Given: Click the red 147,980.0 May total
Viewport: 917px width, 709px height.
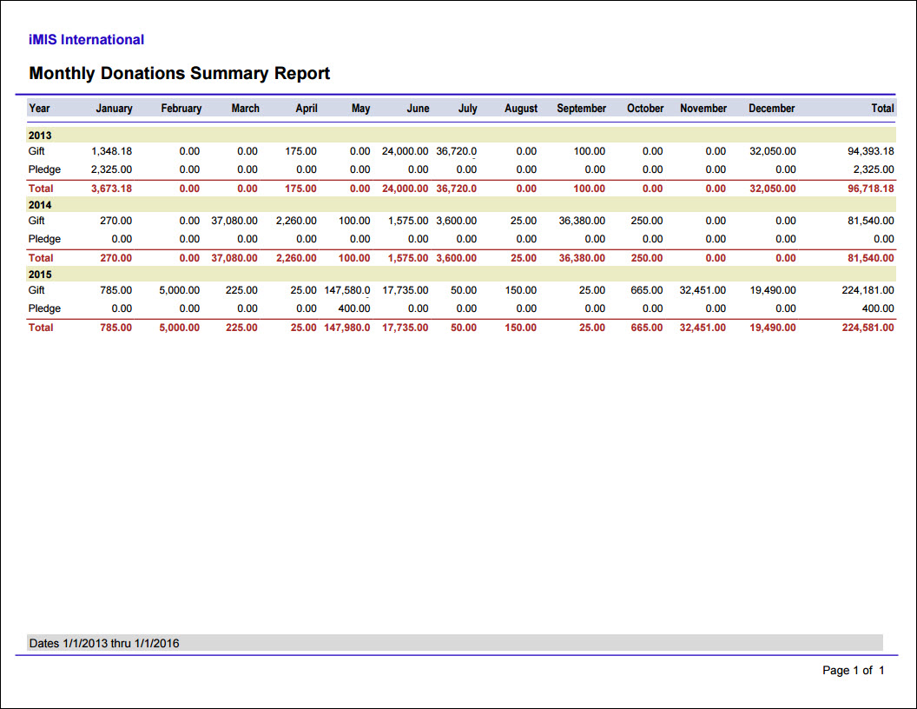Looking at the screenshot, I should pos(347,328).
